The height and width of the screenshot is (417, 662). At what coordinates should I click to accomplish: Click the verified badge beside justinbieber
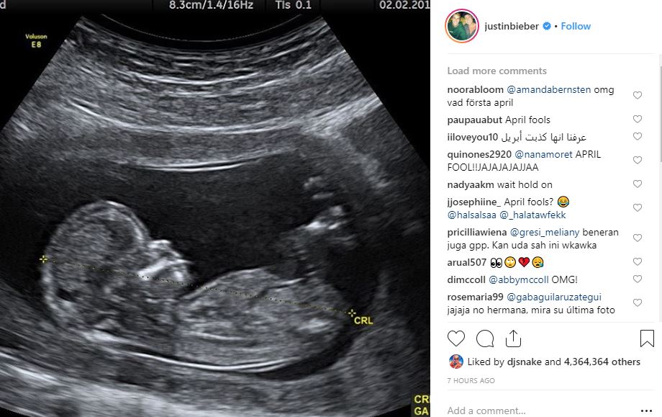546,26
